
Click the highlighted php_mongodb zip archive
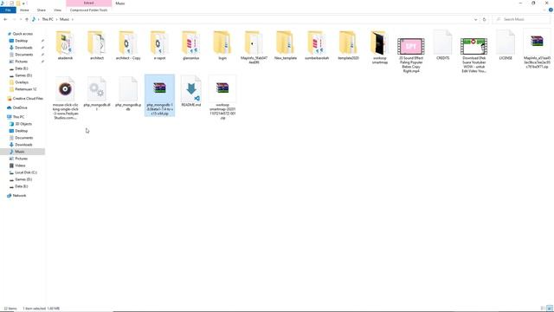[159, 95]
